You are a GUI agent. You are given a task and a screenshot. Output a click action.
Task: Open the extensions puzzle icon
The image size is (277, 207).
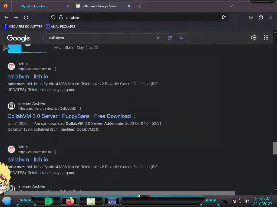click(x=261, y=17)
